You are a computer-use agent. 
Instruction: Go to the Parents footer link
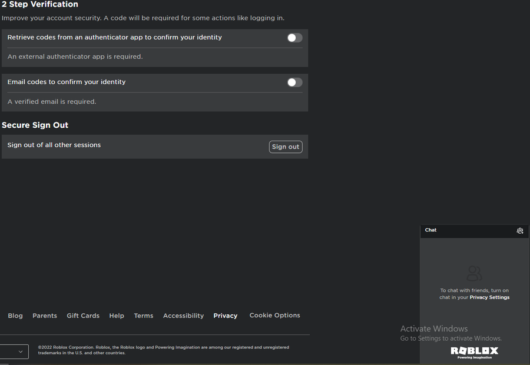45,316
